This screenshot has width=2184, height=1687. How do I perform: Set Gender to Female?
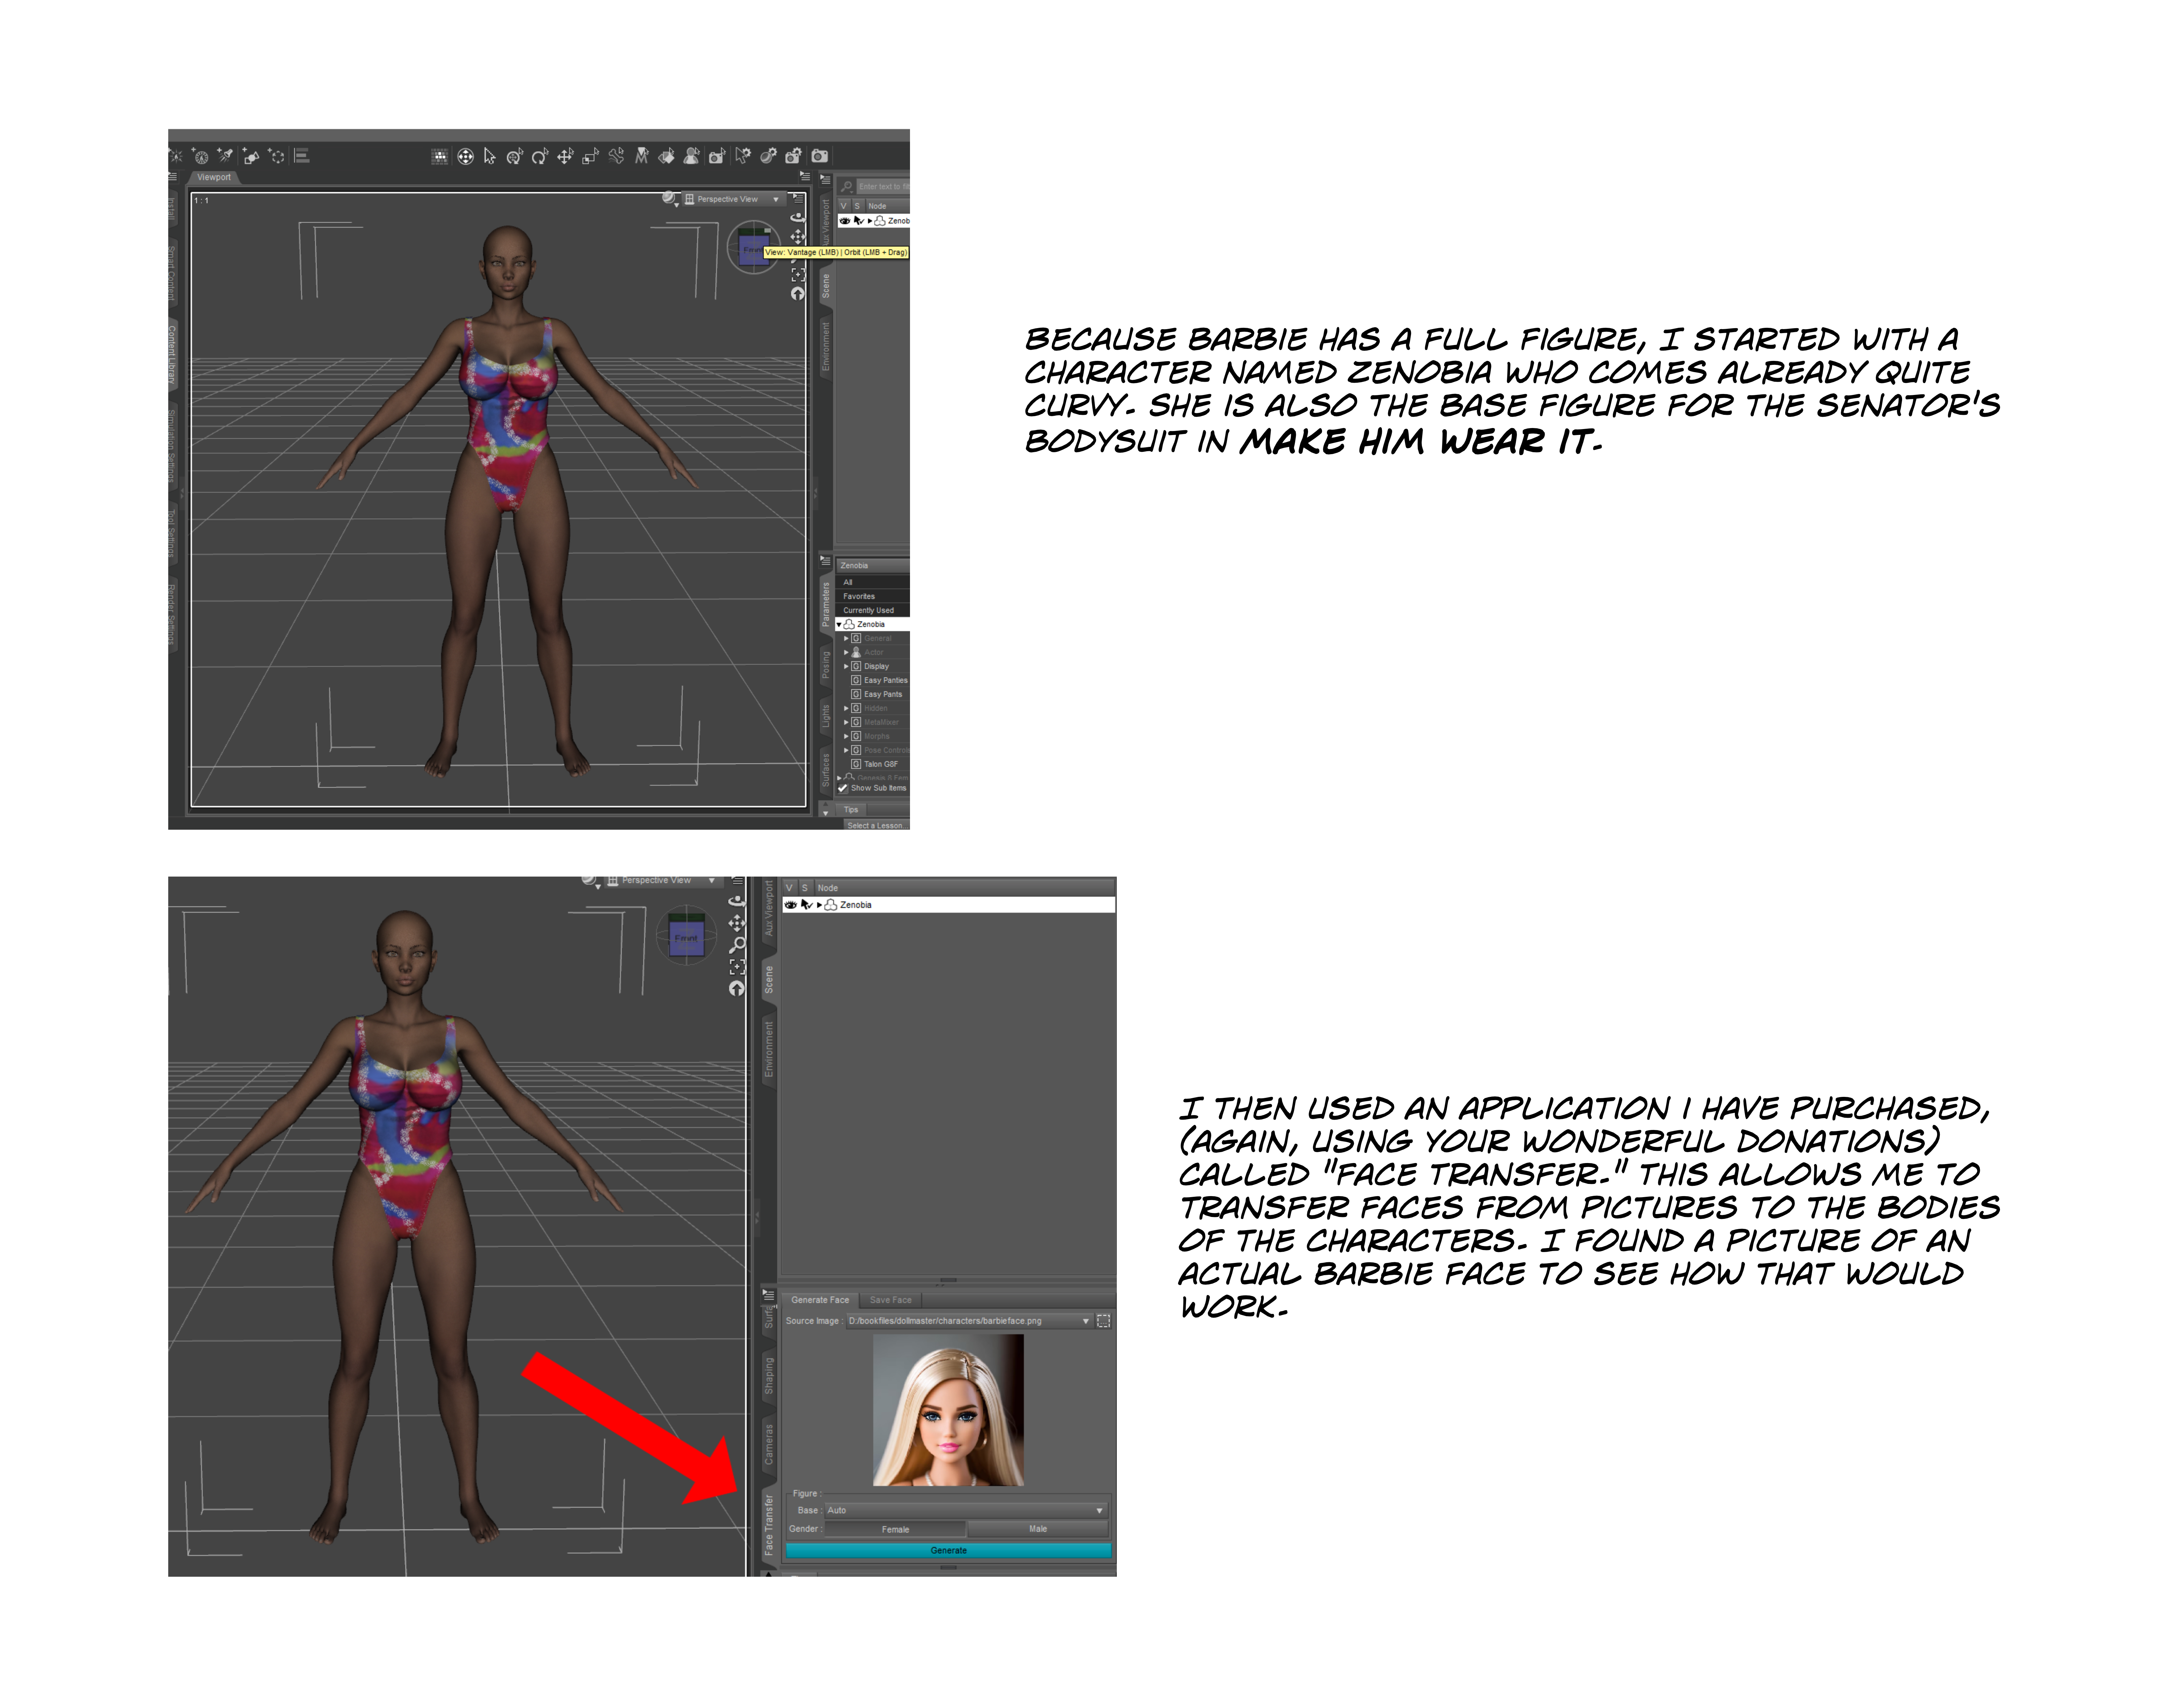click(895, 1529)
